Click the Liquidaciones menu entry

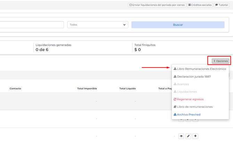(185, 92)
